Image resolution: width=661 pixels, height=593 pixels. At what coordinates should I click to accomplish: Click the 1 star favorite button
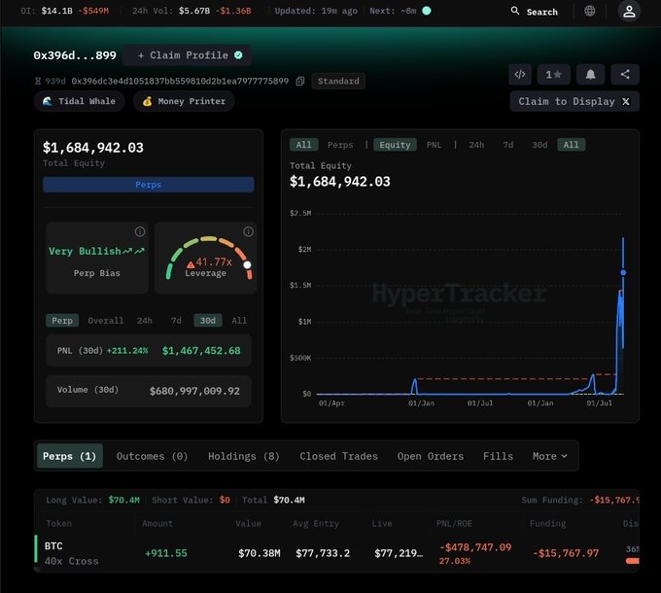[553, 75]
